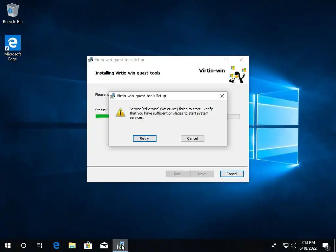Viewport: 336px width, 252px height.
Task: Open the People icon in system tray
Action: (274, 245)
